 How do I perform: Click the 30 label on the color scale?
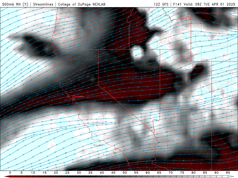click(79, 173)
